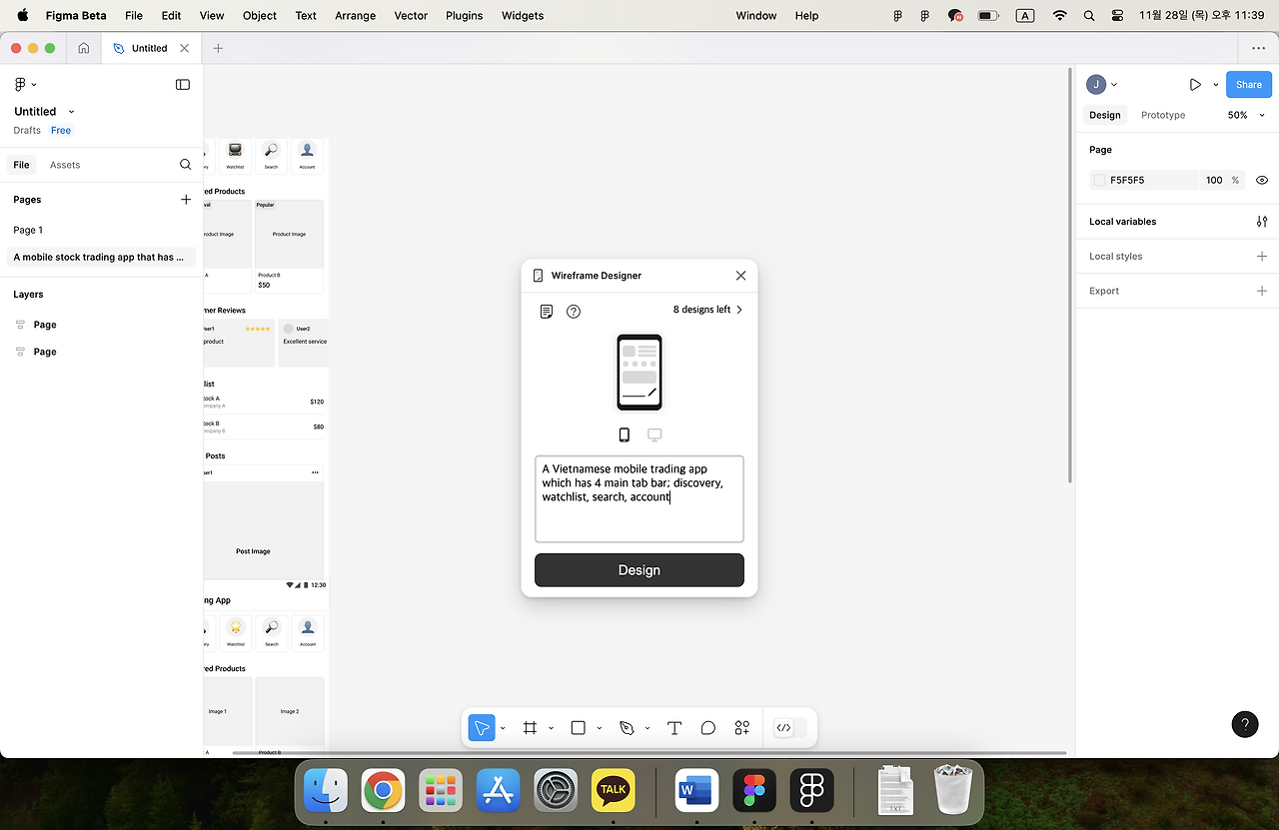Select the Frame tool

click(531, 728)
